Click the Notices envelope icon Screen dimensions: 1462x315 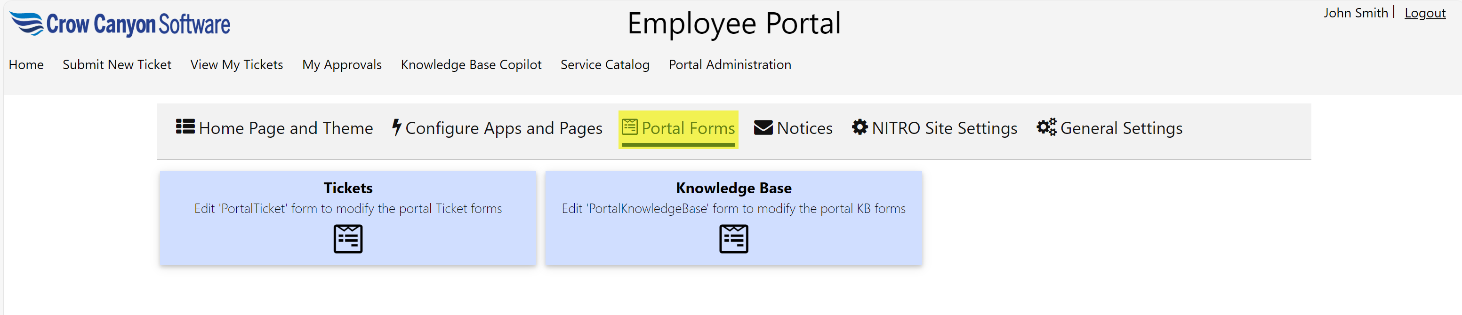[763, 128]
